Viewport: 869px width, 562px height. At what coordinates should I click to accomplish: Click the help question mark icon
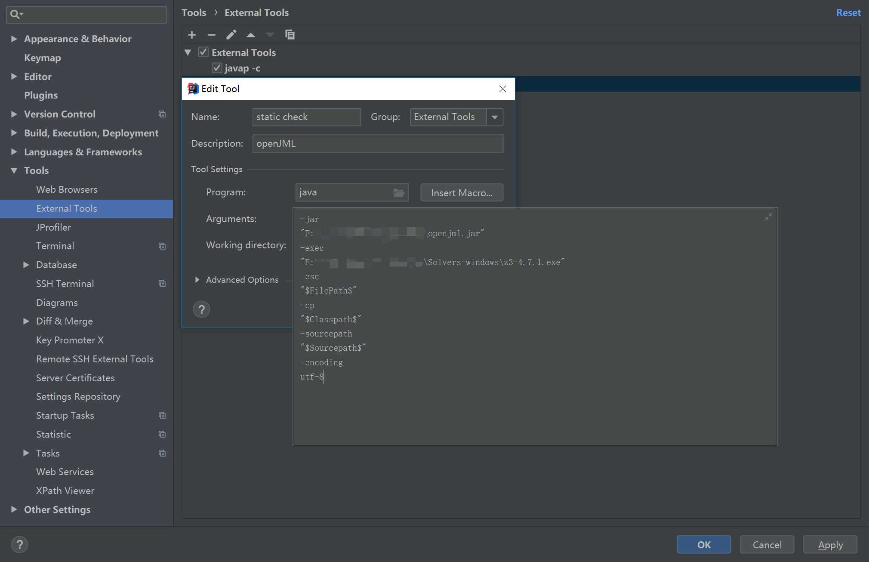[x=201, y=309]
